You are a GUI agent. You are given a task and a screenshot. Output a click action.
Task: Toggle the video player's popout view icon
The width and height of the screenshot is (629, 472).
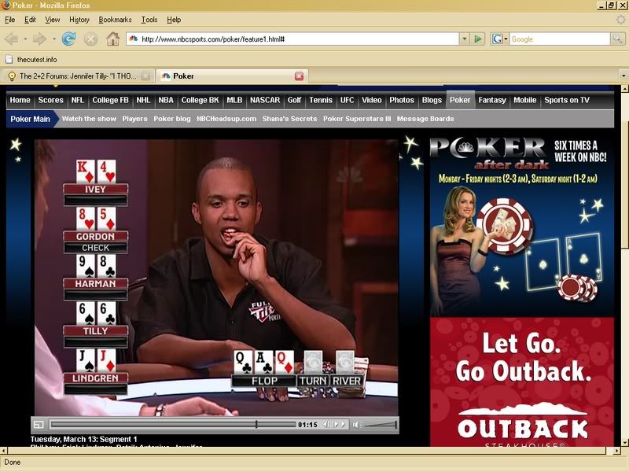coord(39,424)
